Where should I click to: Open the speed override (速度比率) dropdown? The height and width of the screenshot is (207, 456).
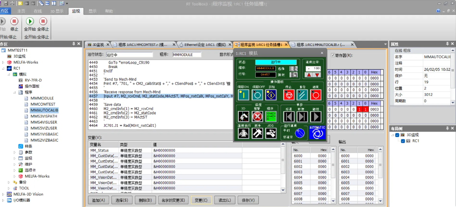(309, 68)
